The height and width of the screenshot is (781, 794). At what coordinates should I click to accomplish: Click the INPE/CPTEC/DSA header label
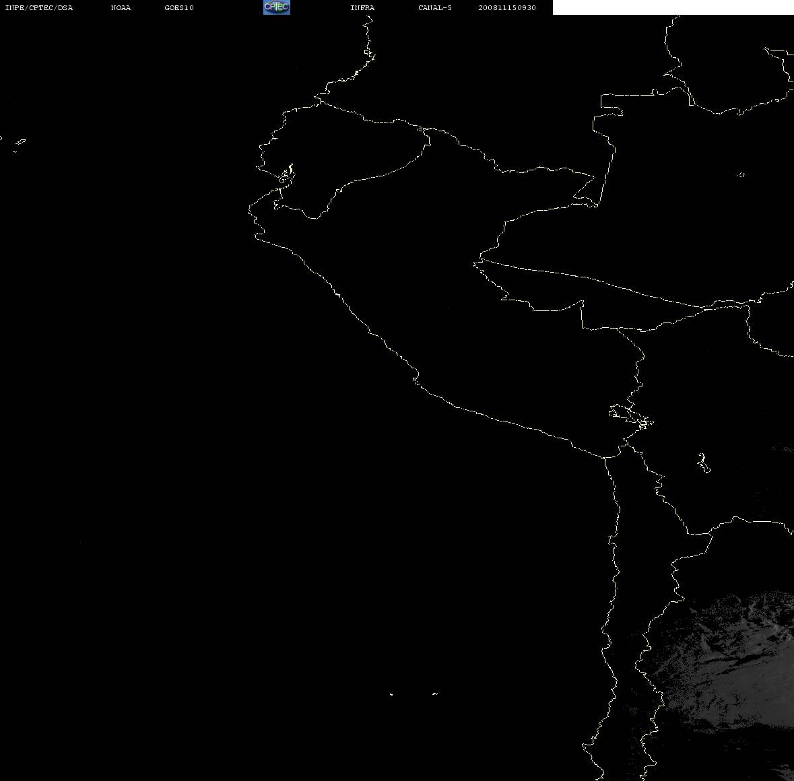(x=39, y=7)
